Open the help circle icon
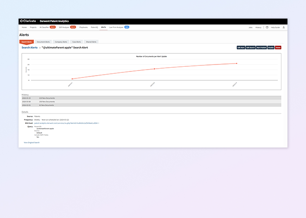Screen dimensions: 306x218 click(x=267, y=27)
